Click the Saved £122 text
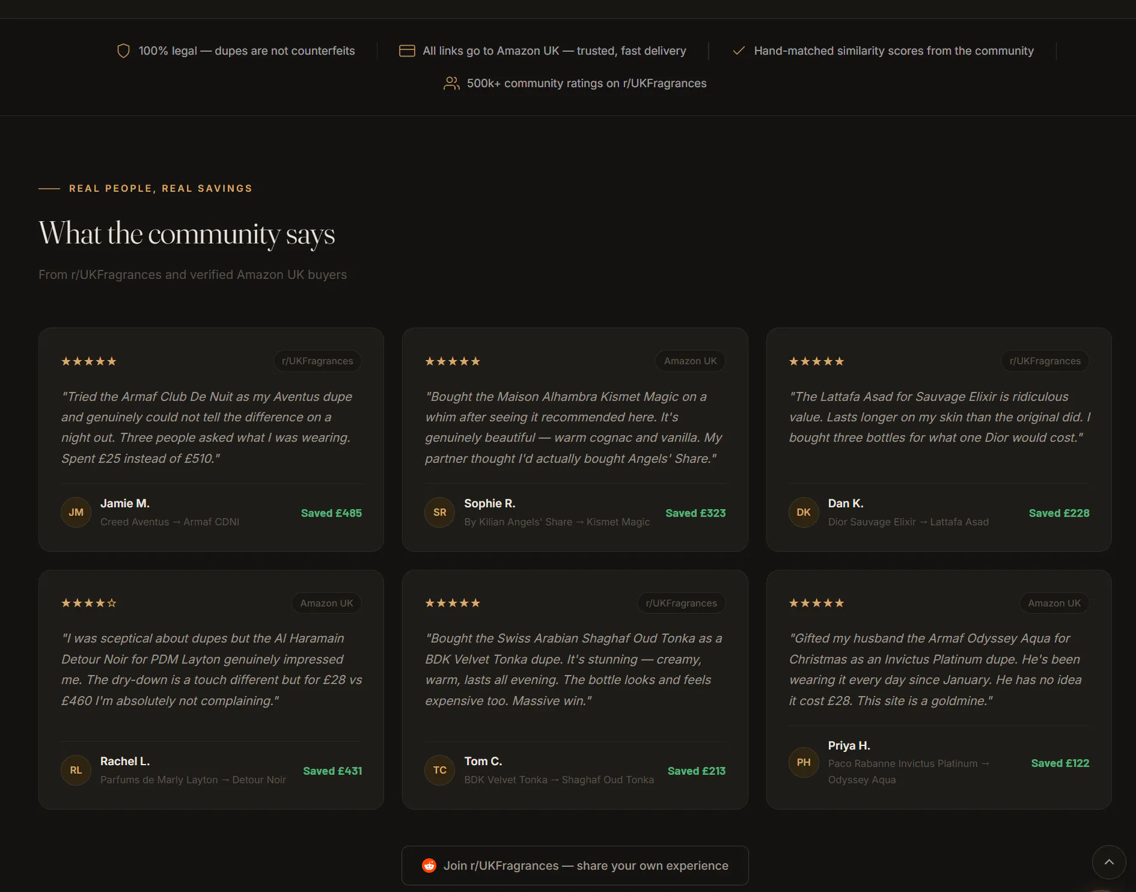1136x892 pixels. pyautogui.click(x=1060, y=763)
